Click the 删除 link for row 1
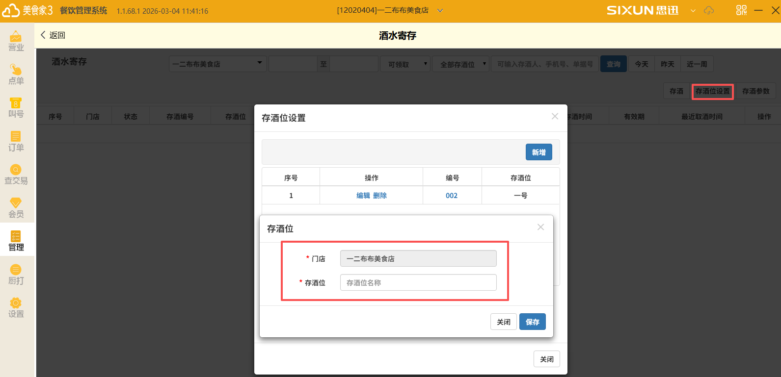The width and height of the screenshot is (781, 377). pyautogui.click(x=380, y=196)
